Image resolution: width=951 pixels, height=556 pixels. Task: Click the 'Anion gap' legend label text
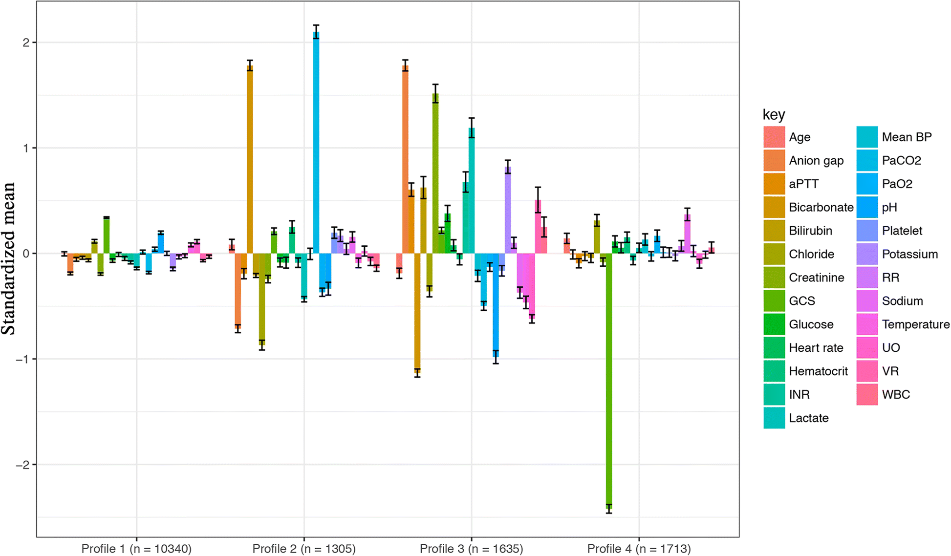[x=816, y=161]
